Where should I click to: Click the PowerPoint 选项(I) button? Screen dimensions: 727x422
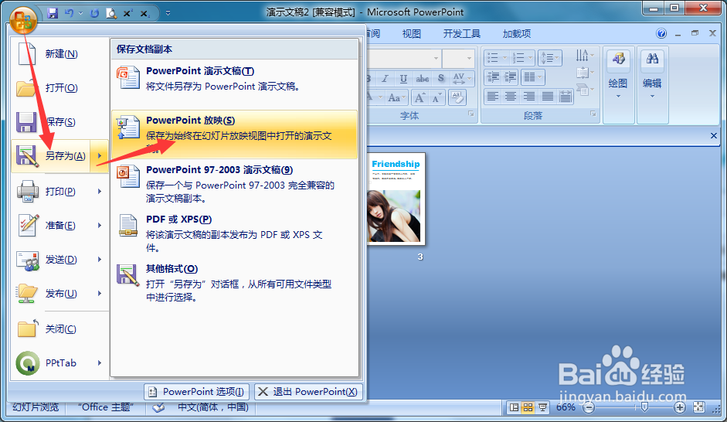(x=196, y=392)
